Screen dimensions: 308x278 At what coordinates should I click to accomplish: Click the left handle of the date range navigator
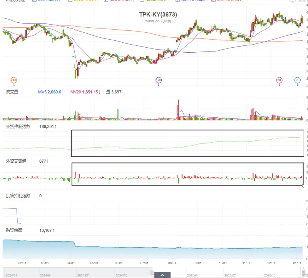click(152, 272)
